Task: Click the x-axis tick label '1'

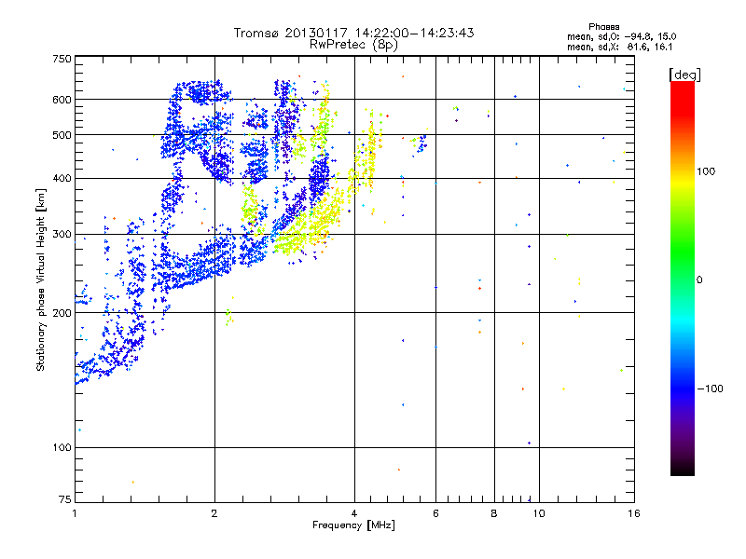Action: pos(75,513)
